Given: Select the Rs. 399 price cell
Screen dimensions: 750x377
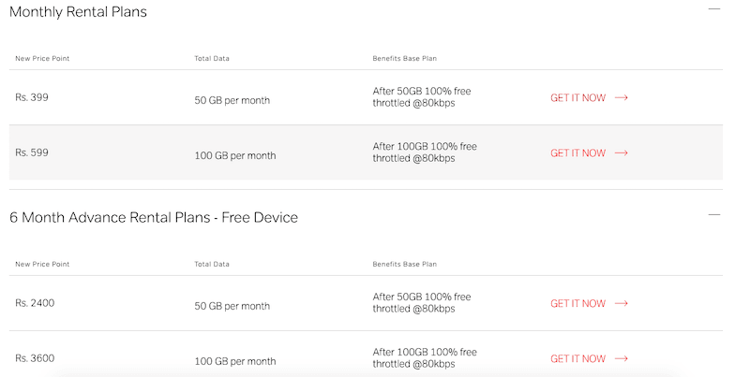Looking at the screenshot, I should click(x=32, y=97).
